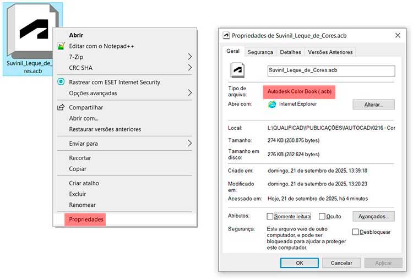Click the Notepad++ icon in context menu
This screenshot has height=280, width=413.
[61, 46]
